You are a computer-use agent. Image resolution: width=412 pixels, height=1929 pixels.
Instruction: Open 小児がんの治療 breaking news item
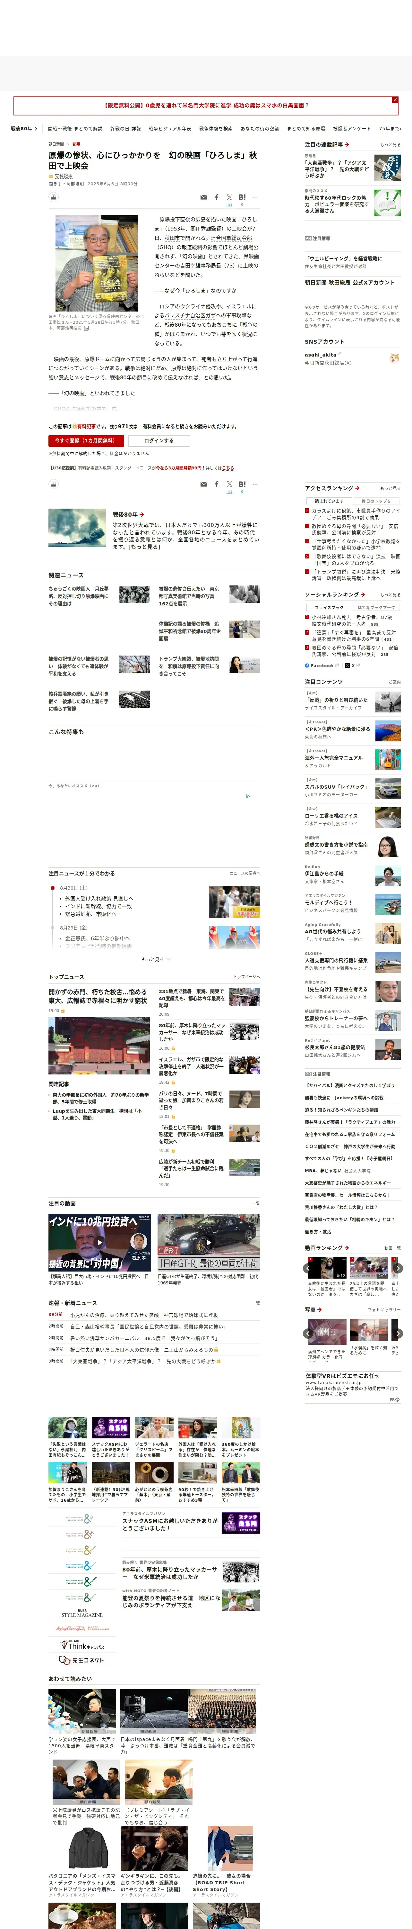pos(144,1314)
